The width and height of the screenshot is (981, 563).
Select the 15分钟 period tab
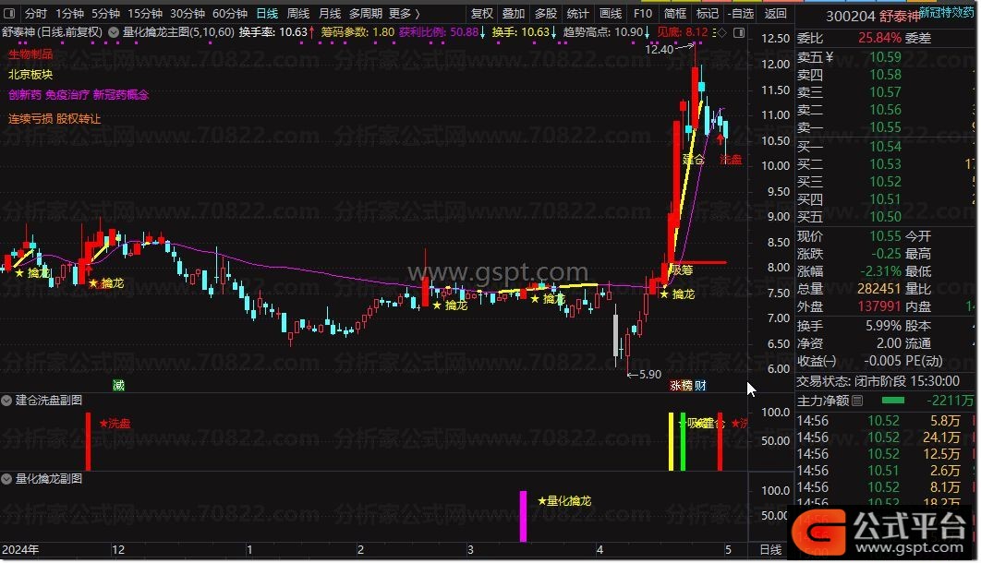(x=145, y=13)
